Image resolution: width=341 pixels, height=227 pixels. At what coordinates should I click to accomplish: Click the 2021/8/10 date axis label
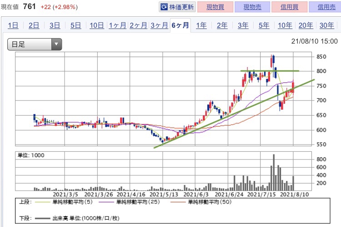[294, 194]
